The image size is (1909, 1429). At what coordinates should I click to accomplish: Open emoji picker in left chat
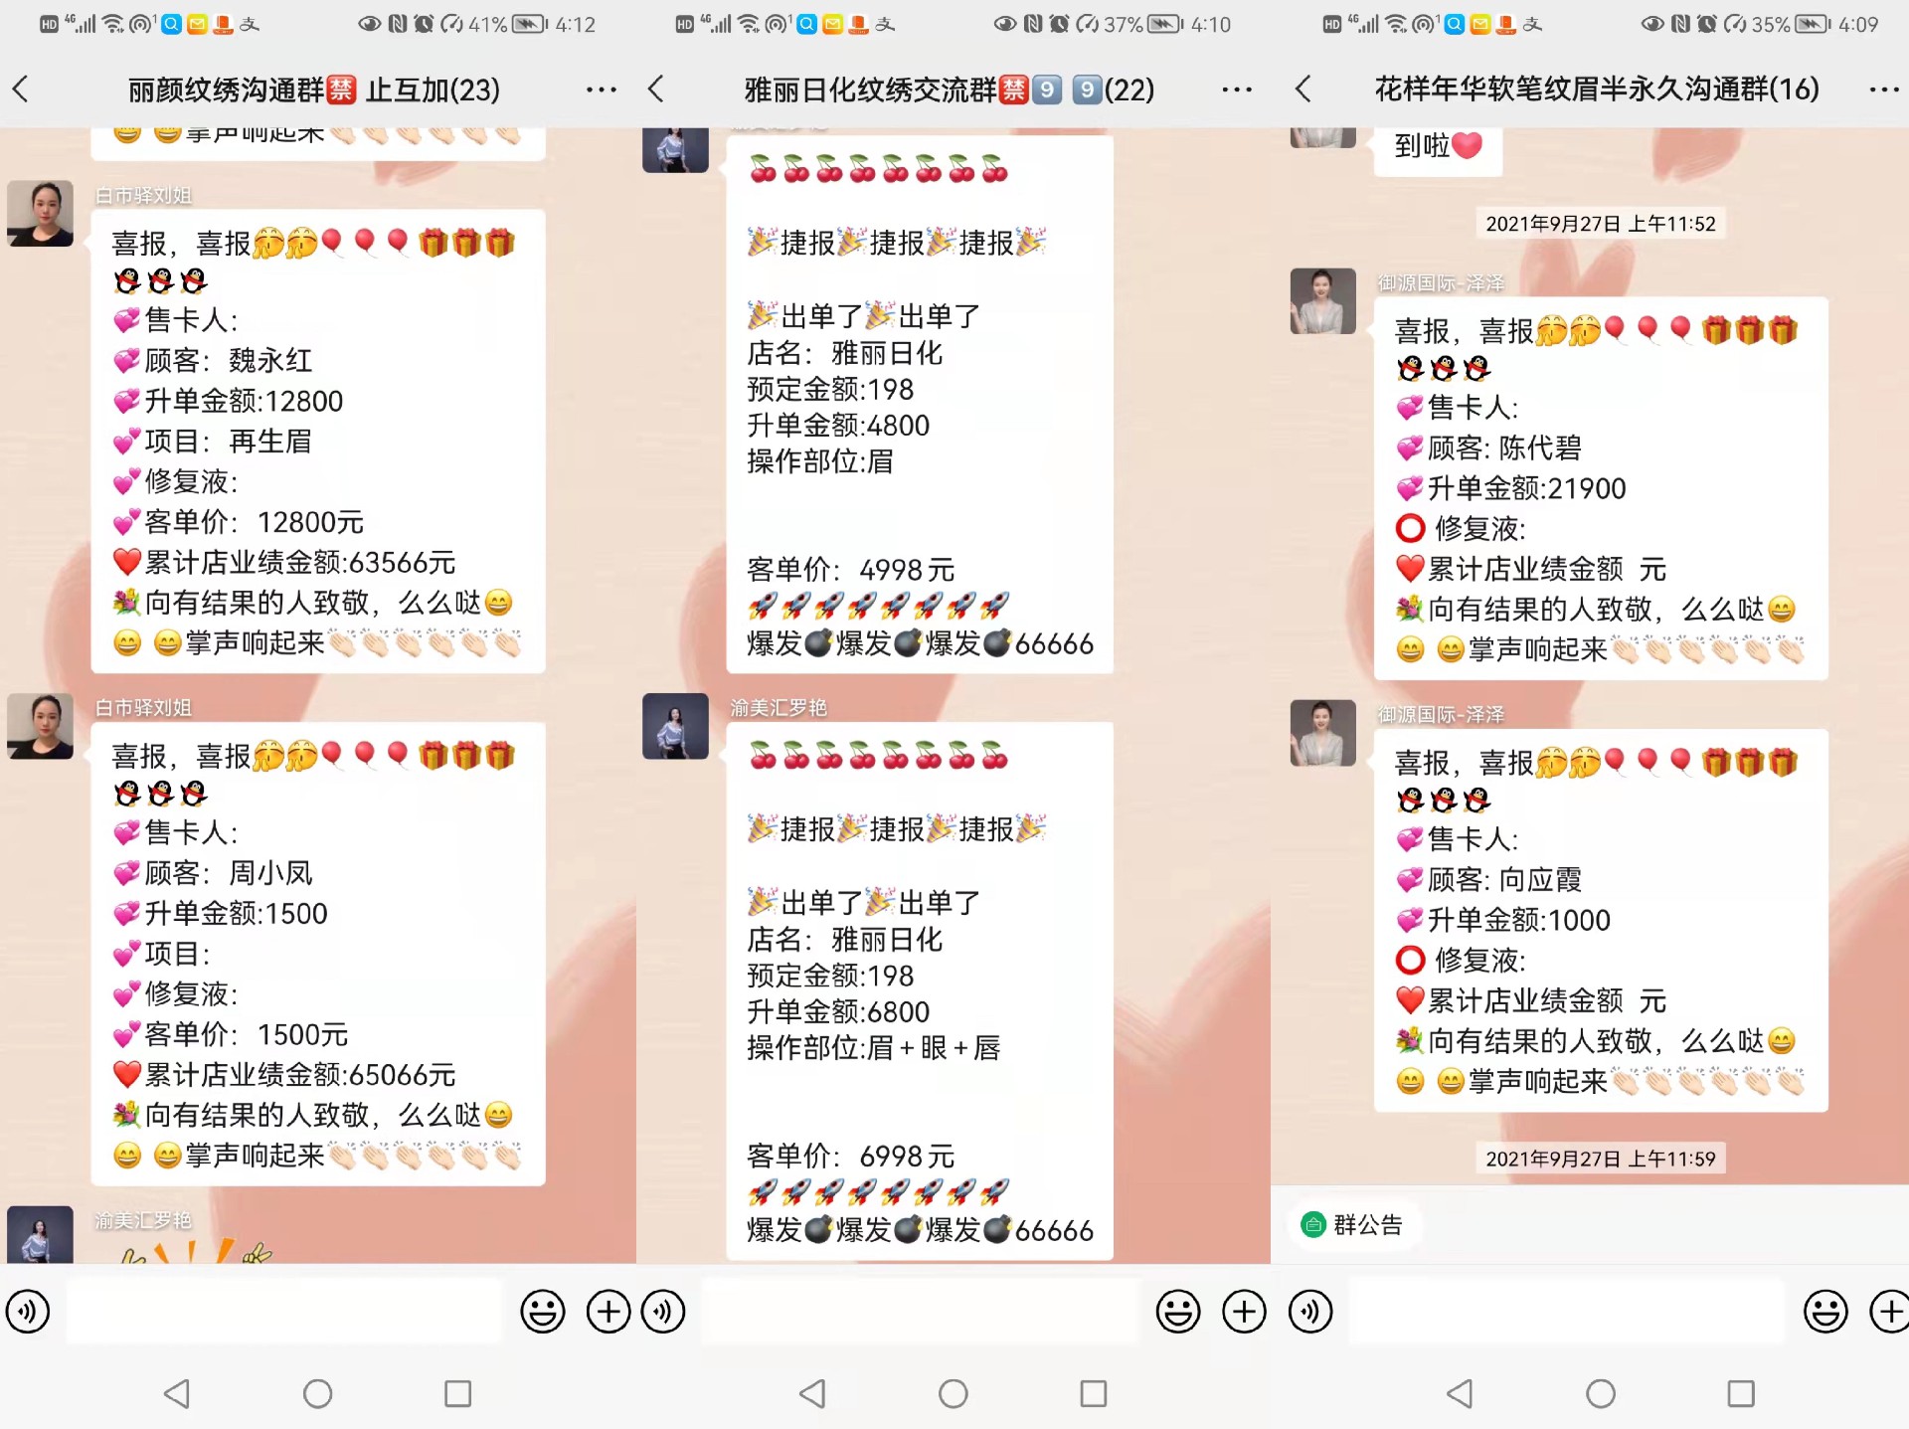pyautogui.click(x=543, y=1312)
